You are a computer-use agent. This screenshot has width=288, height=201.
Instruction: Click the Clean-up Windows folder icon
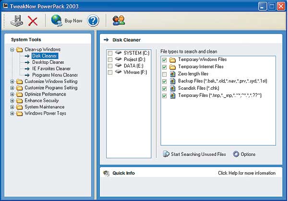[x=20, y=49]
